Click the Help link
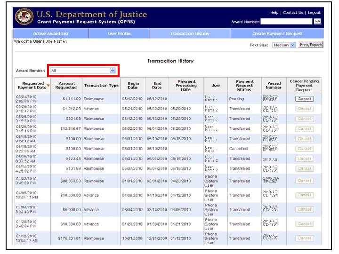Screen dimensions: 339x254 point(274,13)
